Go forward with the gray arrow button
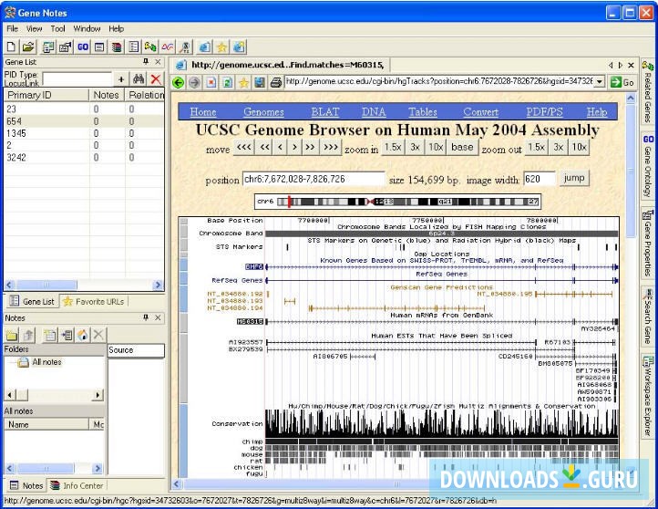 194,82
